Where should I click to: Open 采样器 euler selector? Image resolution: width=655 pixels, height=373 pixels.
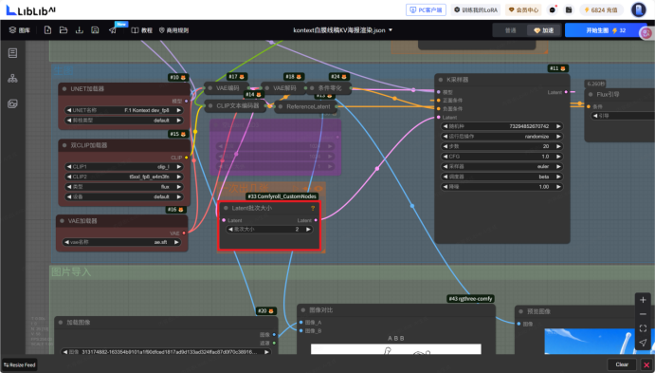click(501, 166)
